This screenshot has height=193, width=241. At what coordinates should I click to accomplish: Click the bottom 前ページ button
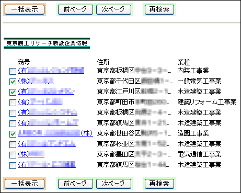point(75,184)
